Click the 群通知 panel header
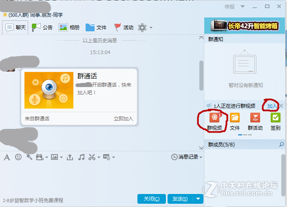Image resolution: width=287 pixels, height=207 pixels. [245, 39]
